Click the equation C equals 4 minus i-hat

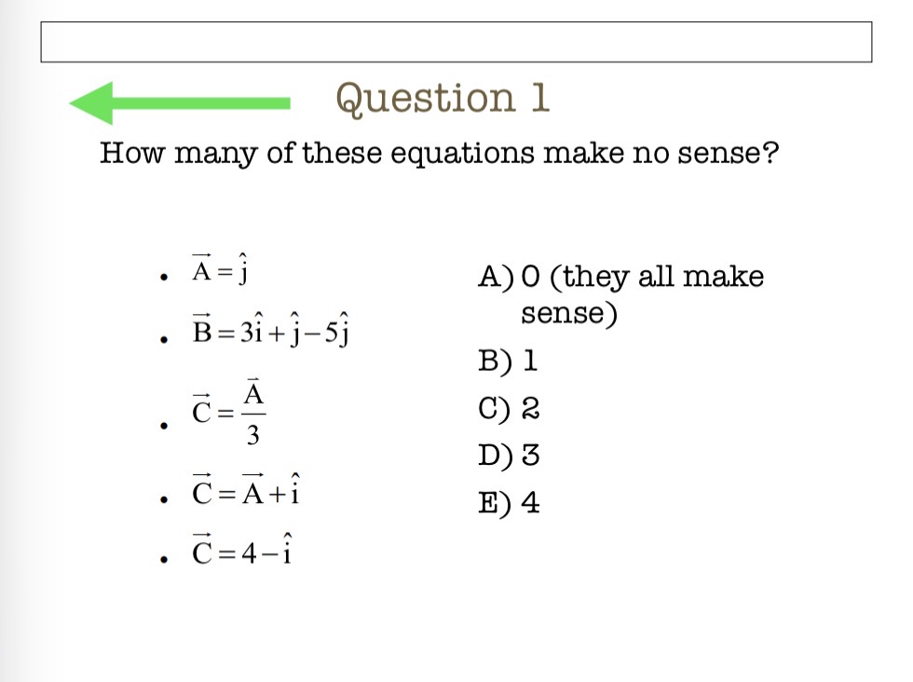pos(241,549)
